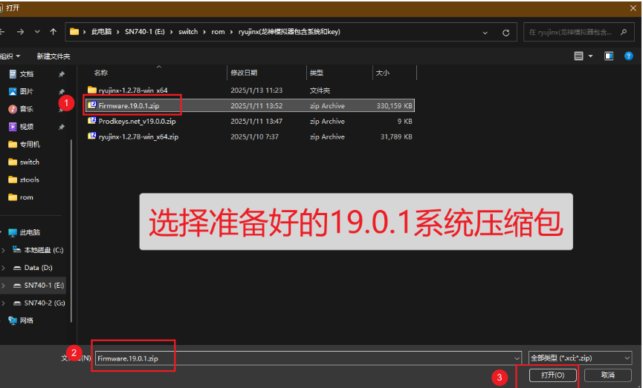The image size is (643, 388).
Task: Click the up-directory arrow in navigation bar
Action: pos(53,32)
